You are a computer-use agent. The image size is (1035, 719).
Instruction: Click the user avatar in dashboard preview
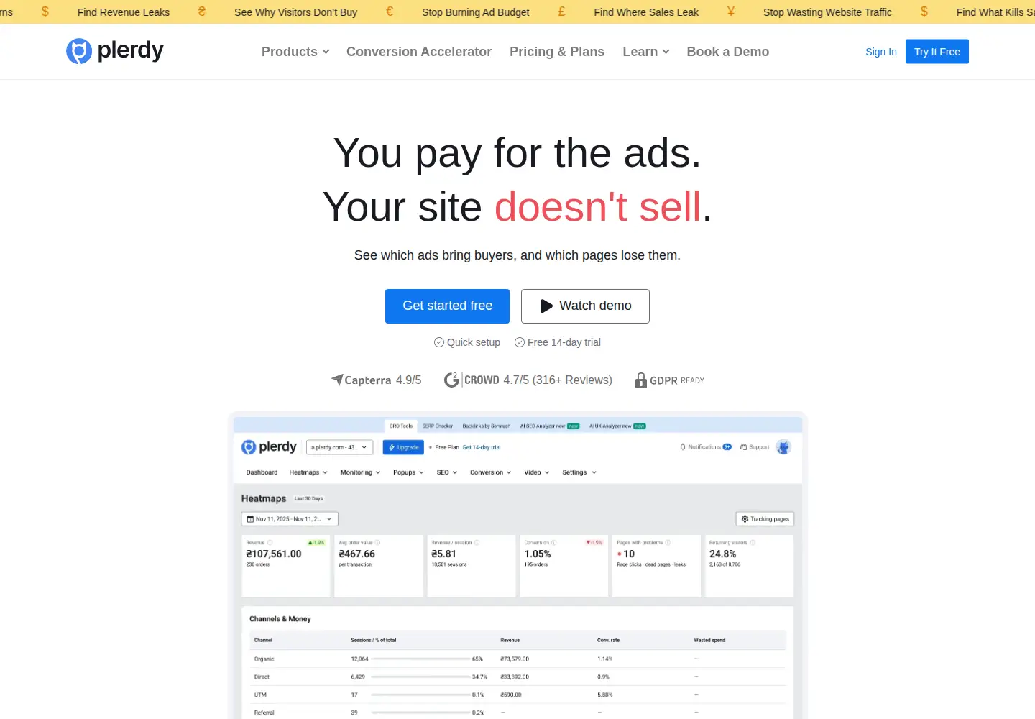(783, 447)
